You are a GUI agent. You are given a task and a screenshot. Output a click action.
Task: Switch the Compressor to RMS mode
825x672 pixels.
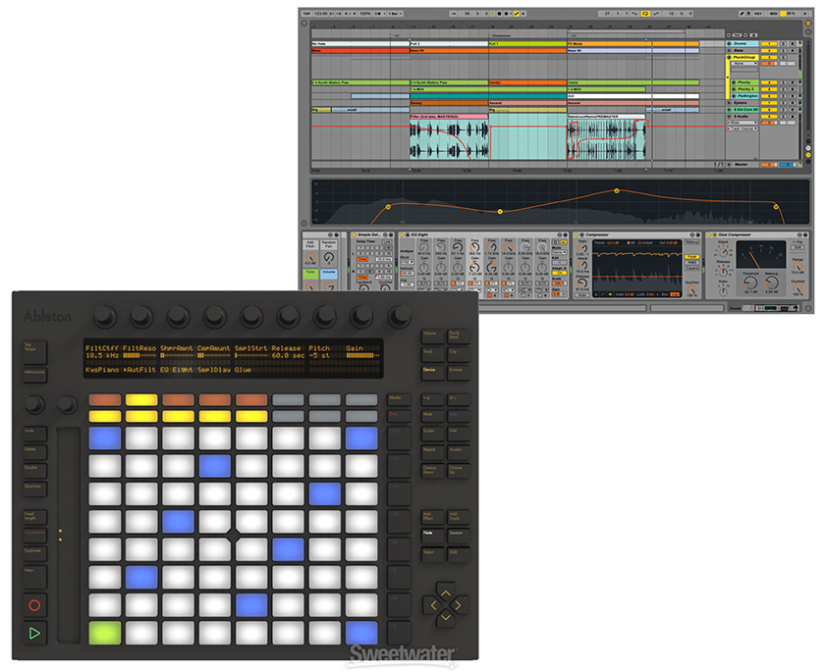coord(691,262)
